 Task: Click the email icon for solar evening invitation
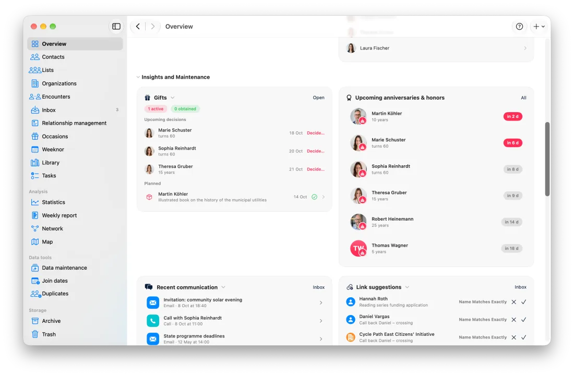(x=153, y=302)
